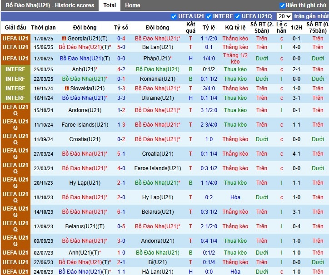
Task: Click the KQ tỷ lệ column header
Action: 235,28
